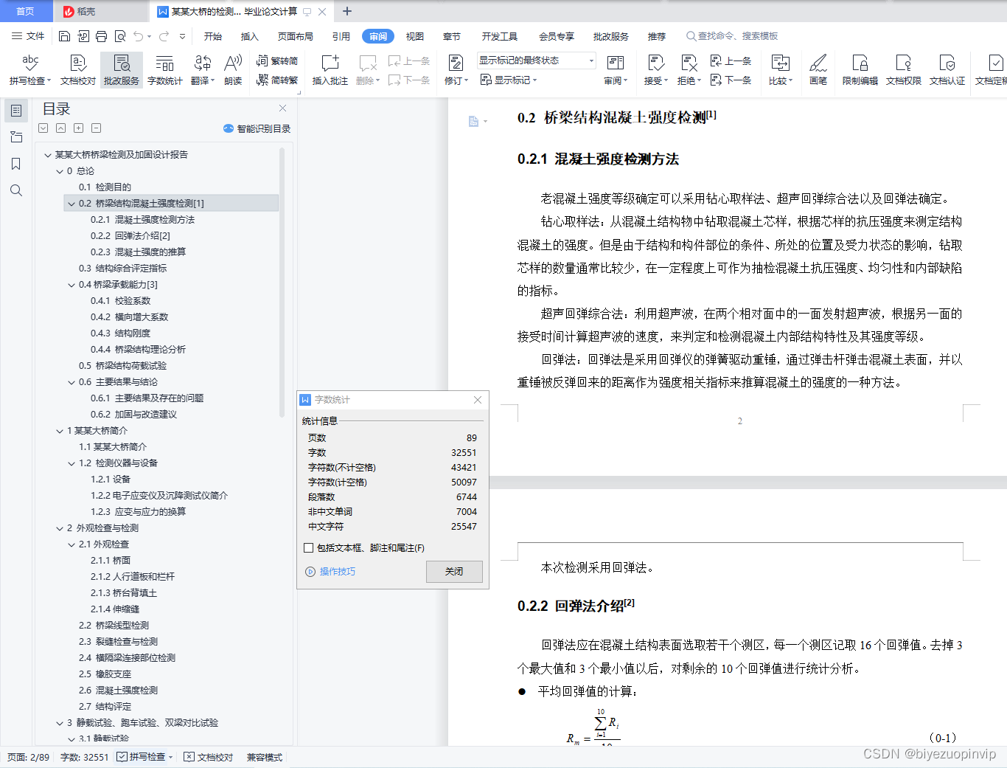The image size is (1007, 768).
Task: Start the 朗读 read aloud tool
Action: [233, 70]
